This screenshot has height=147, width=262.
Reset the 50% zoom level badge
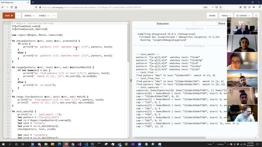pyautogui.click(x=205, y=7)
